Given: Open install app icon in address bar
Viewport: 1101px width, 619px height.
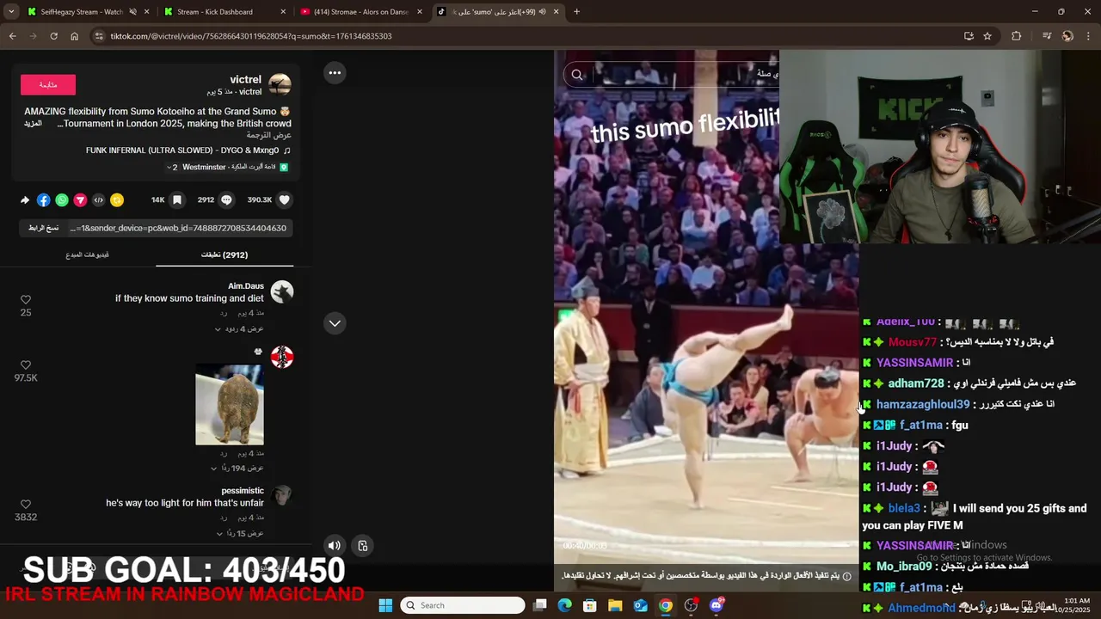Looking at the screenshot, I should click(969, 36).
